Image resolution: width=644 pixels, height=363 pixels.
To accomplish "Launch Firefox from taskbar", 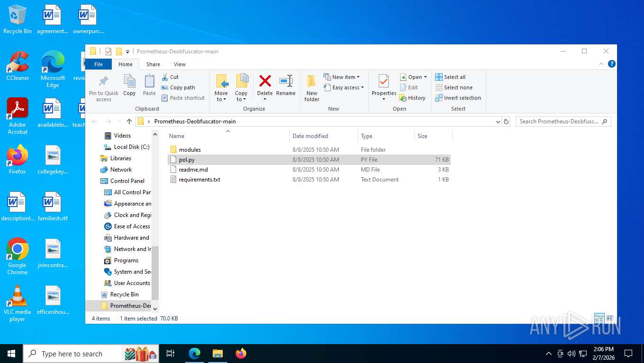I will point(241,354).
